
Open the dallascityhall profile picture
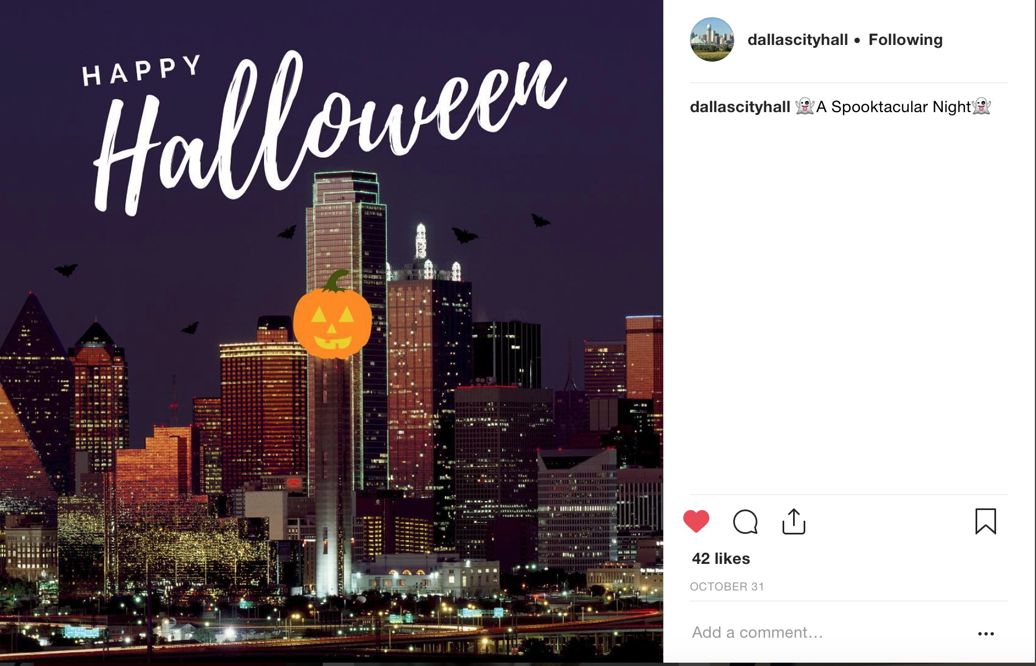[712, 39]
